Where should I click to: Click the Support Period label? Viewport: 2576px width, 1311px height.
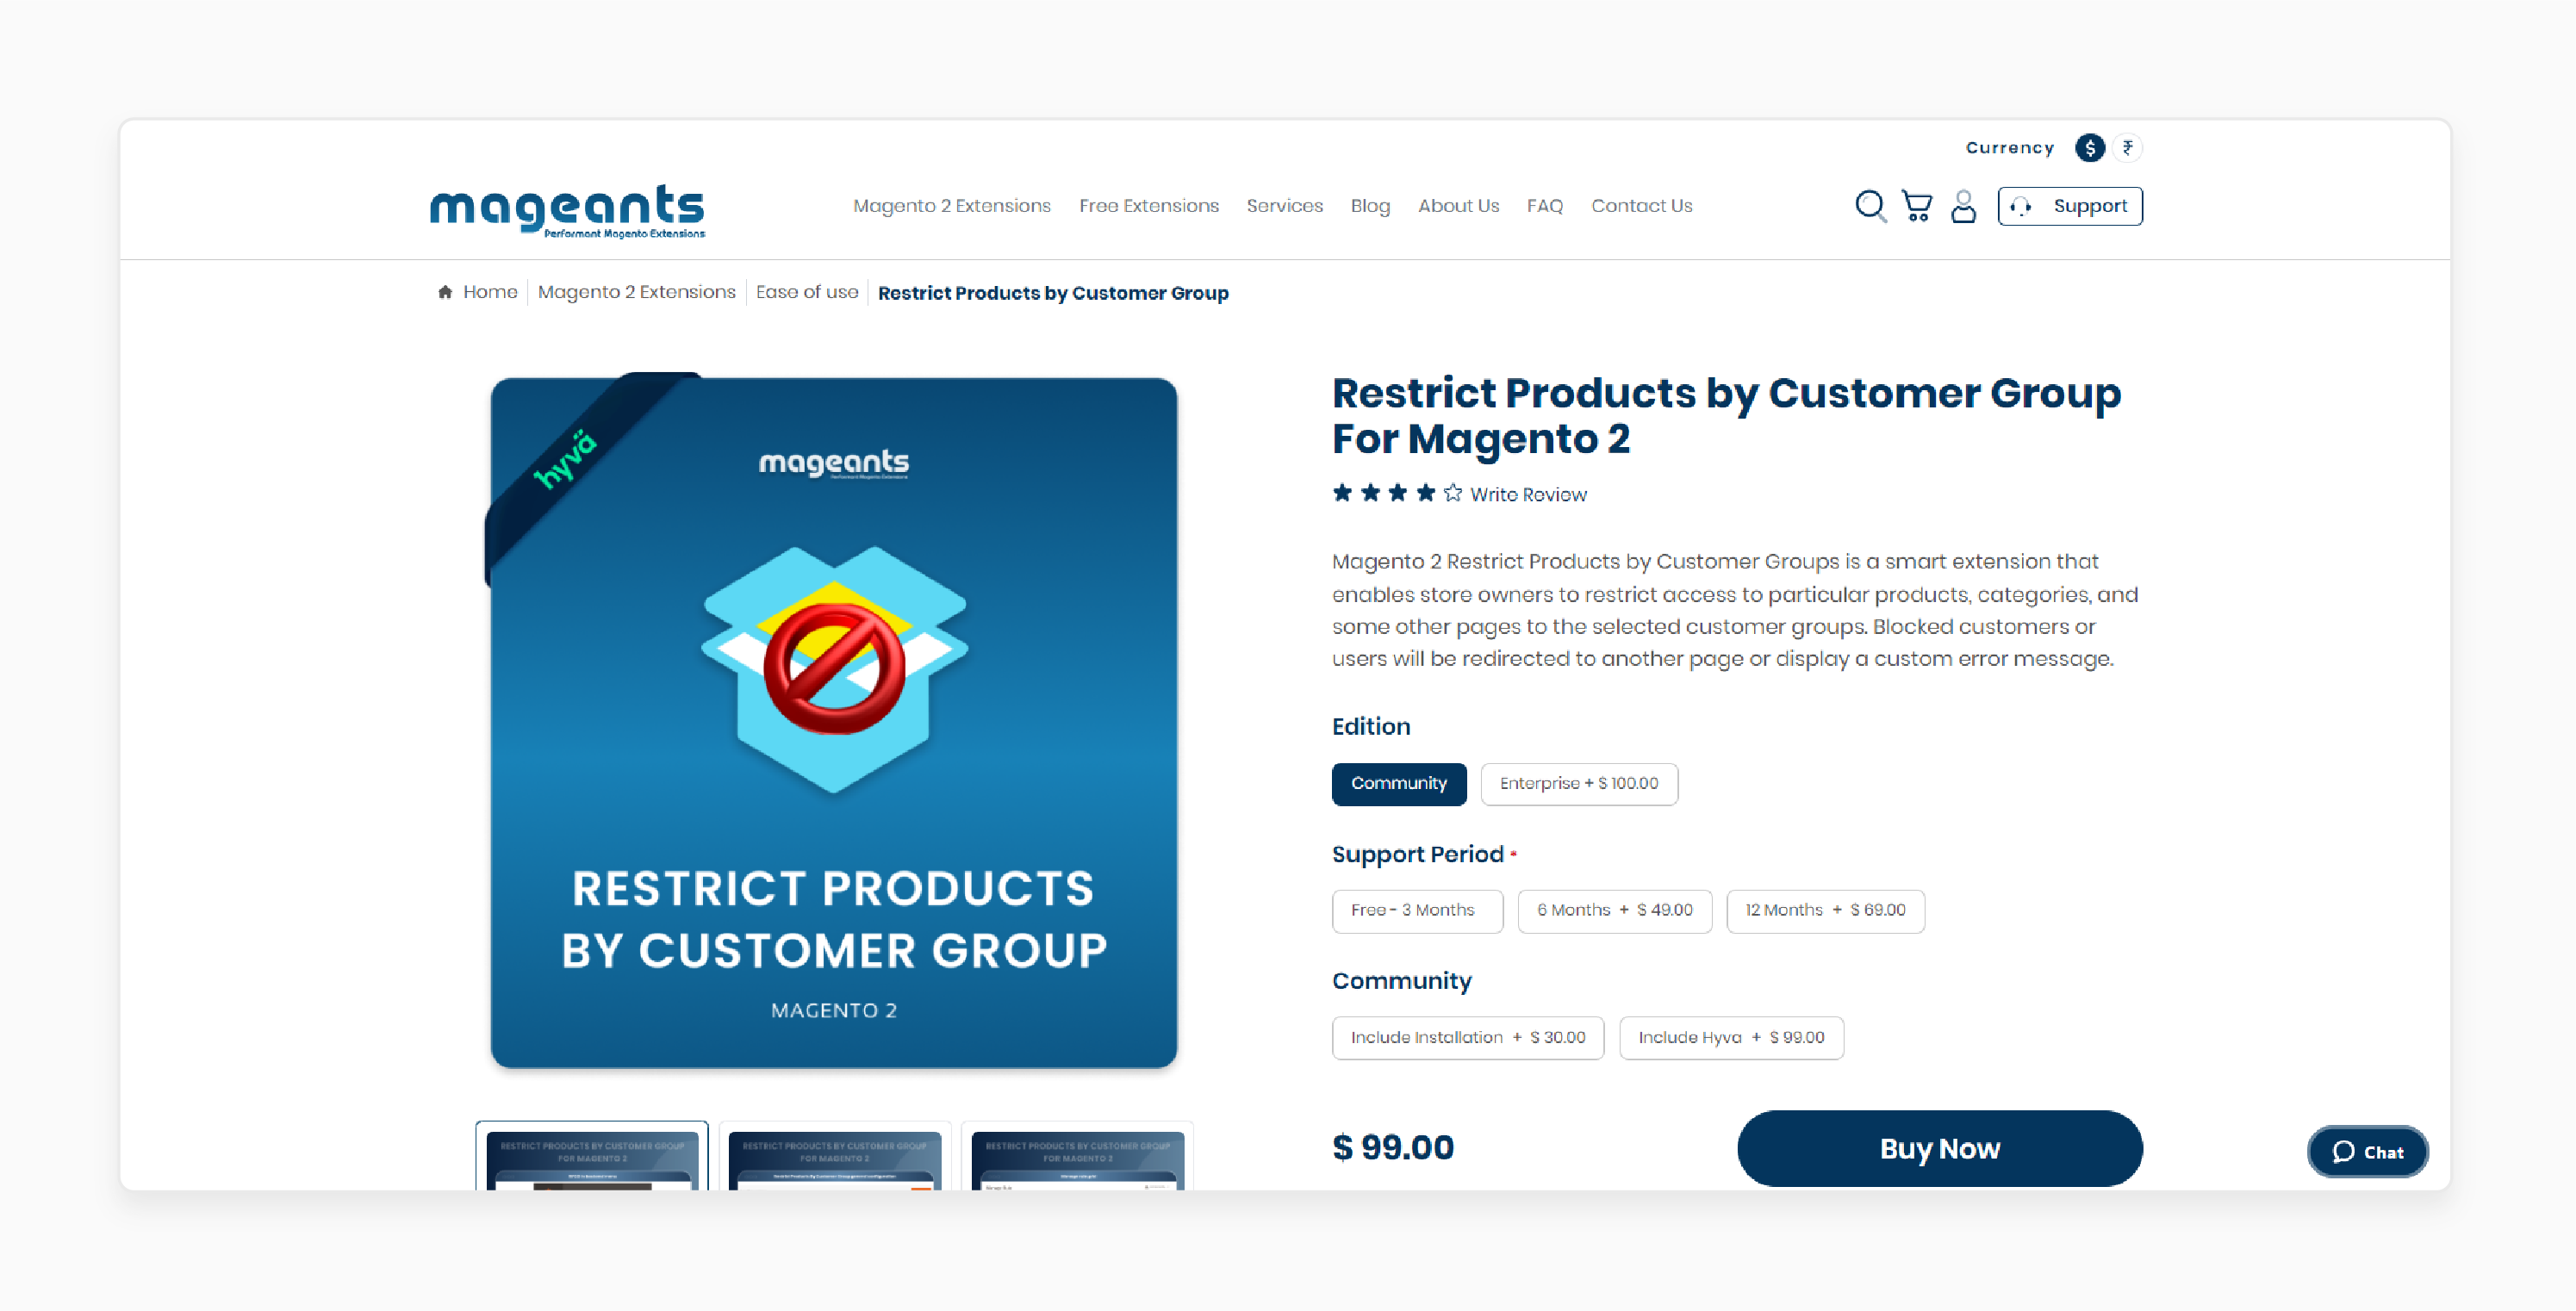[1417, 854]
